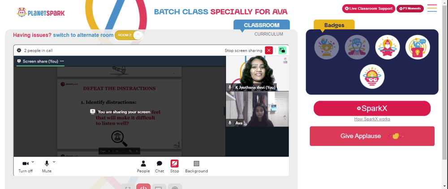Click the PS Moments button
The width and height of the screenshot is (448, 189).
410,8
